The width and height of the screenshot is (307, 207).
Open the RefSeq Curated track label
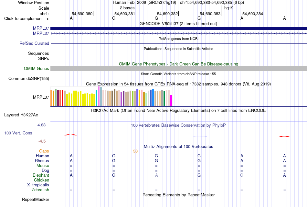tap(34, 43)
